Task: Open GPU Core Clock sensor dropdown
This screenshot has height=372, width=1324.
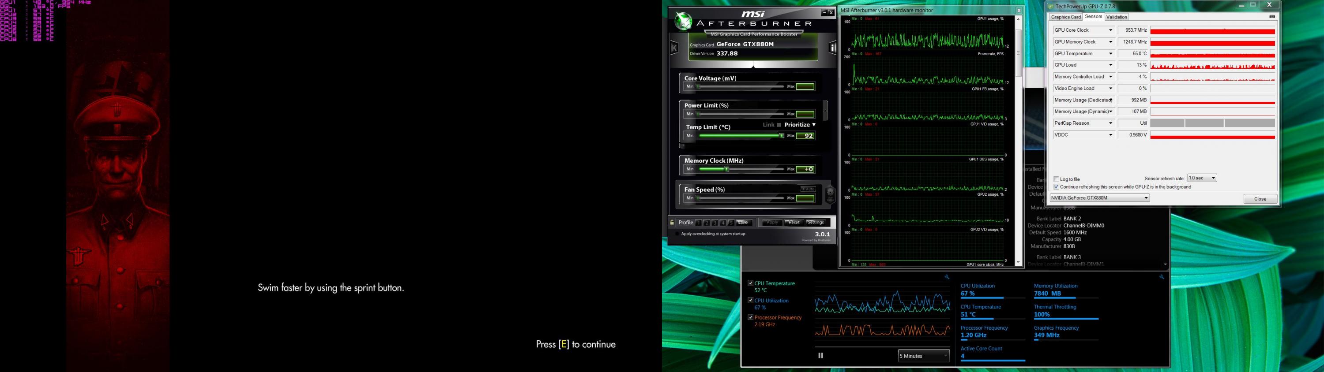Action: (1110, 30)
